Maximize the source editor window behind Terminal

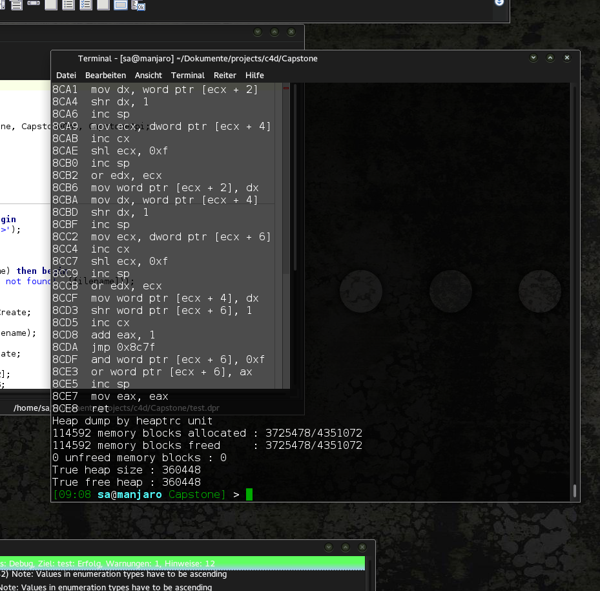pos(274,32)
